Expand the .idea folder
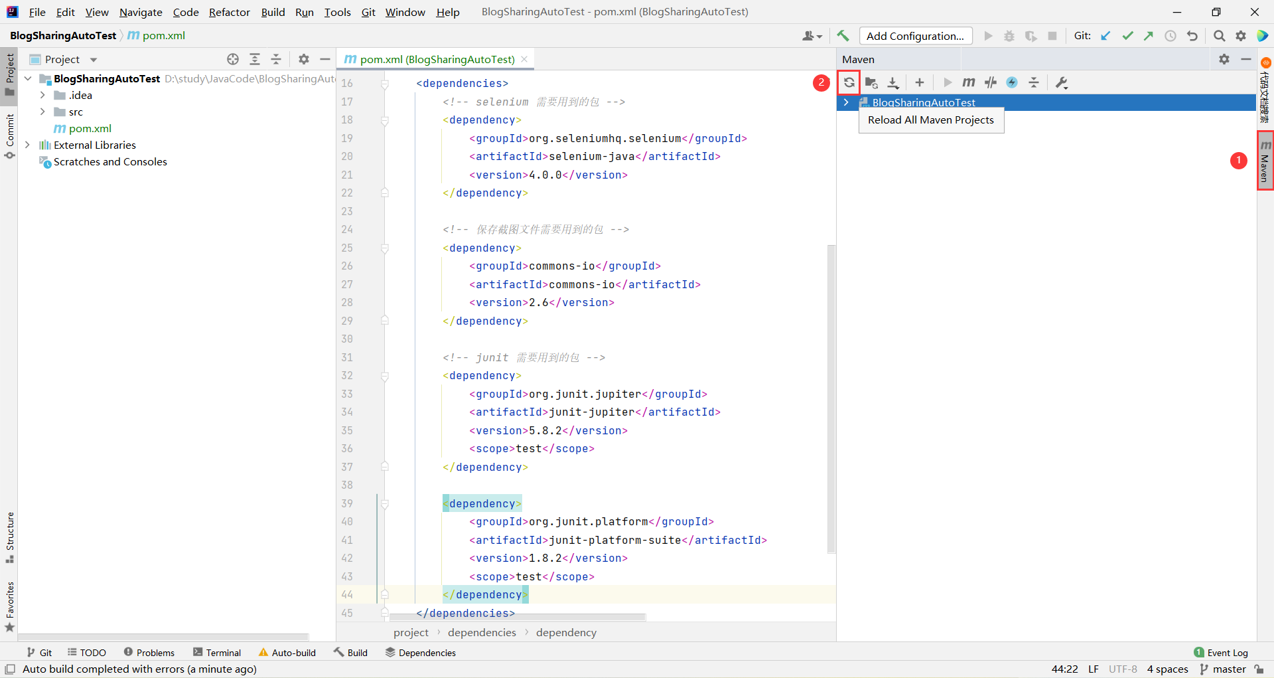Viewport: 1274px width, 678px height. 42,95
